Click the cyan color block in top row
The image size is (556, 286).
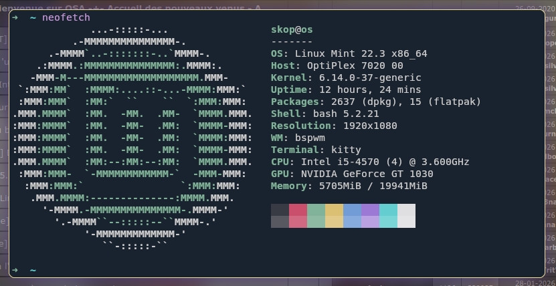388,210
